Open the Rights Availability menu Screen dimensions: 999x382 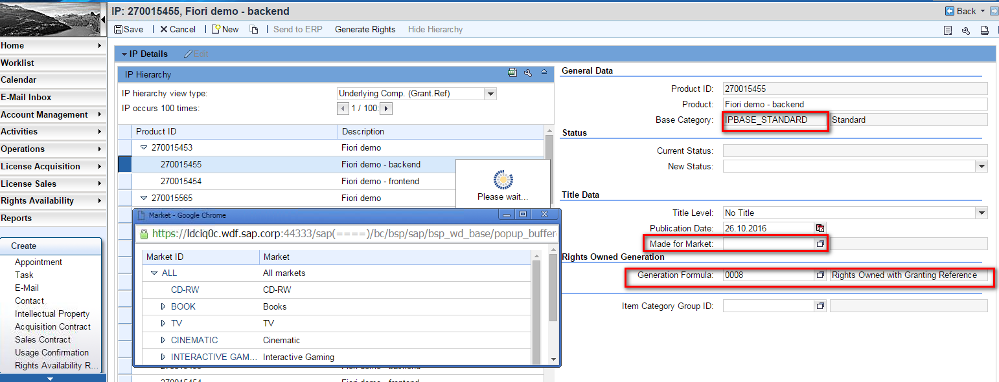(53, 200)
